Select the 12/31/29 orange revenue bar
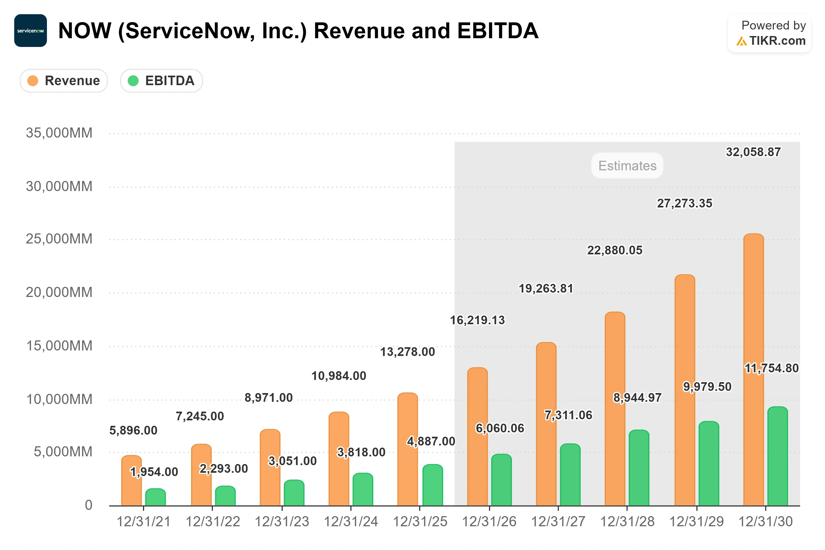 (684, 390)
